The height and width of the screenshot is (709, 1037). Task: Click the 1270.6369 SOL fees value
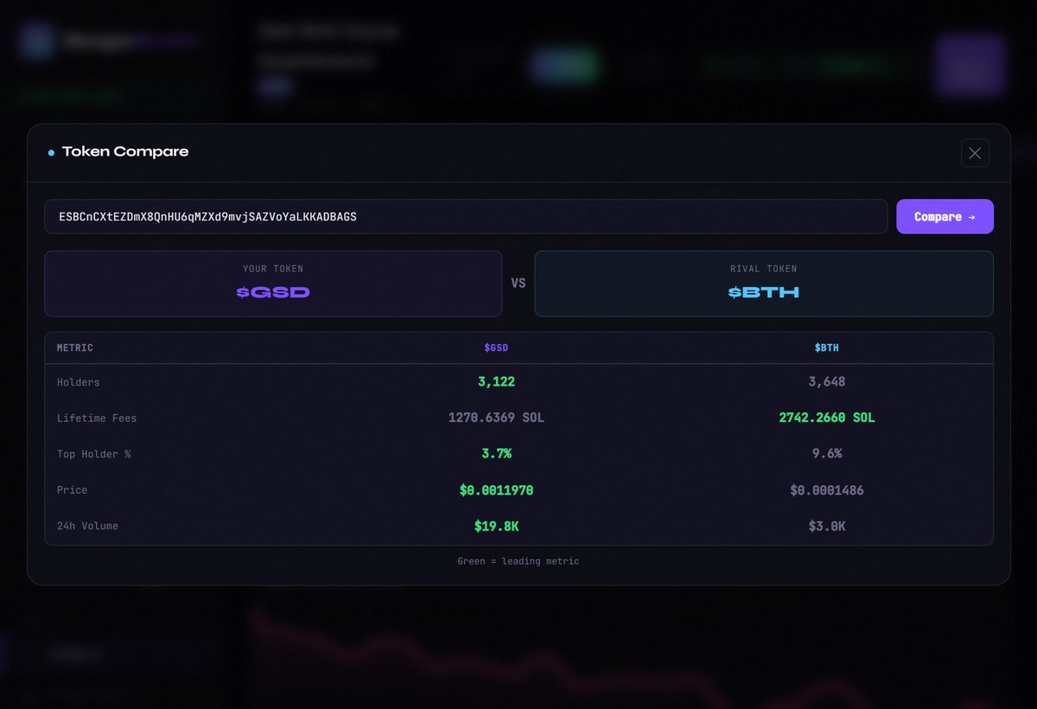click(x=496, y=418)
